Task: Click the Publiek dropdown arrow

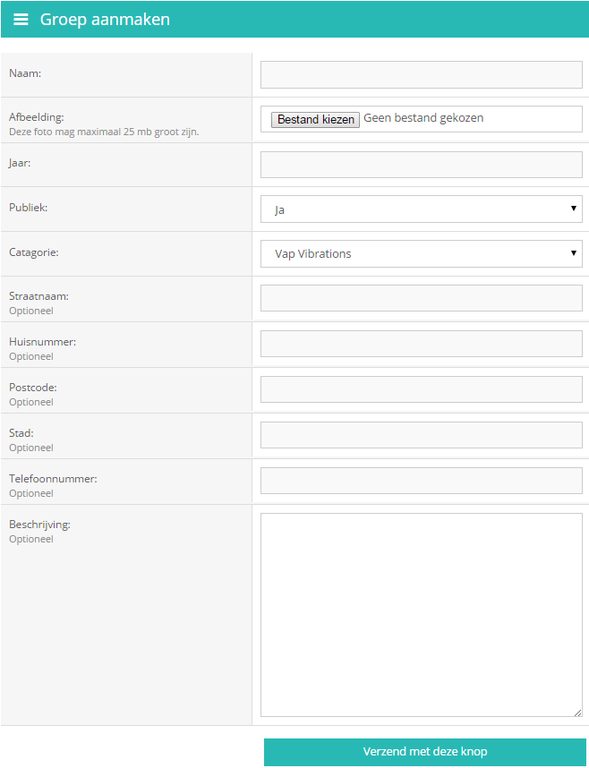Action: coord(573,209)
